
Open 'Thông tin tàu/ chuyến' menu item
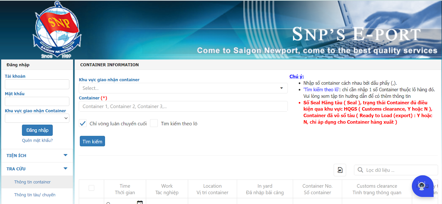[35, 195]
